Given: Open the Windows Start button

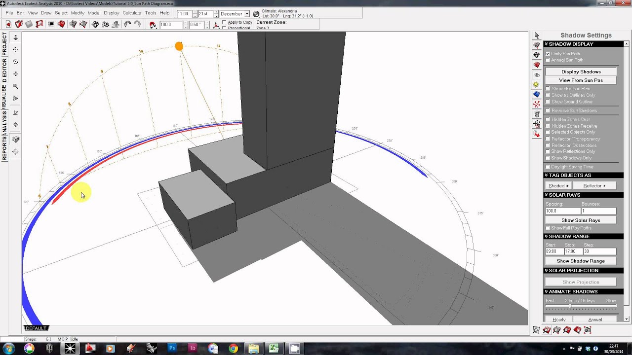Looking at the screenshot, I should pyautogui.click(x=8, y=349).
